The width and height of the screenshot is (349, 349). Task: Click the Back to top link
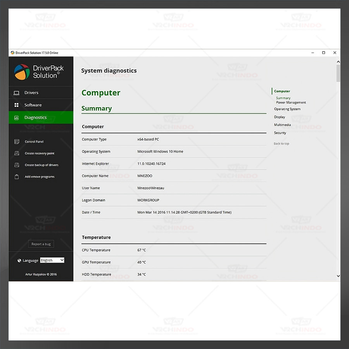pos(281,144)
